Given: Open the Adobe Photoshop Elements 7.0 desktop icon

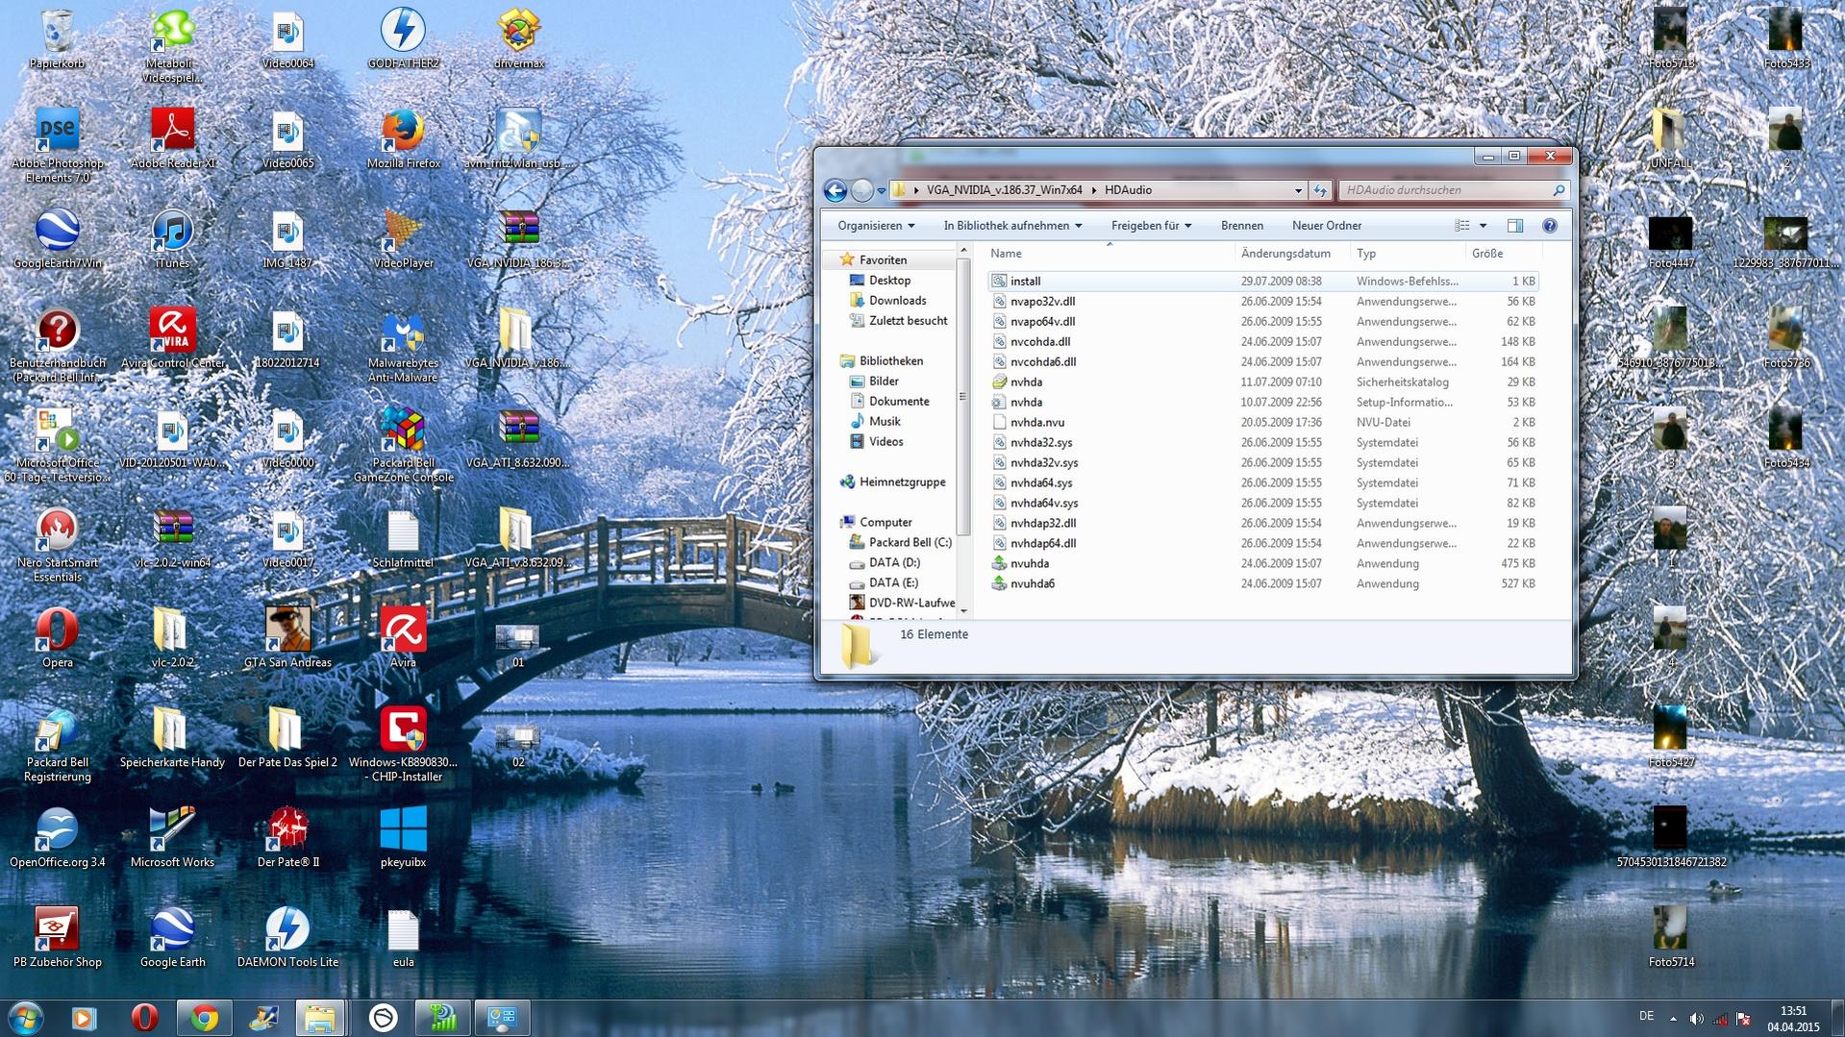Looking at the screenshot, I should pos(57,144).
